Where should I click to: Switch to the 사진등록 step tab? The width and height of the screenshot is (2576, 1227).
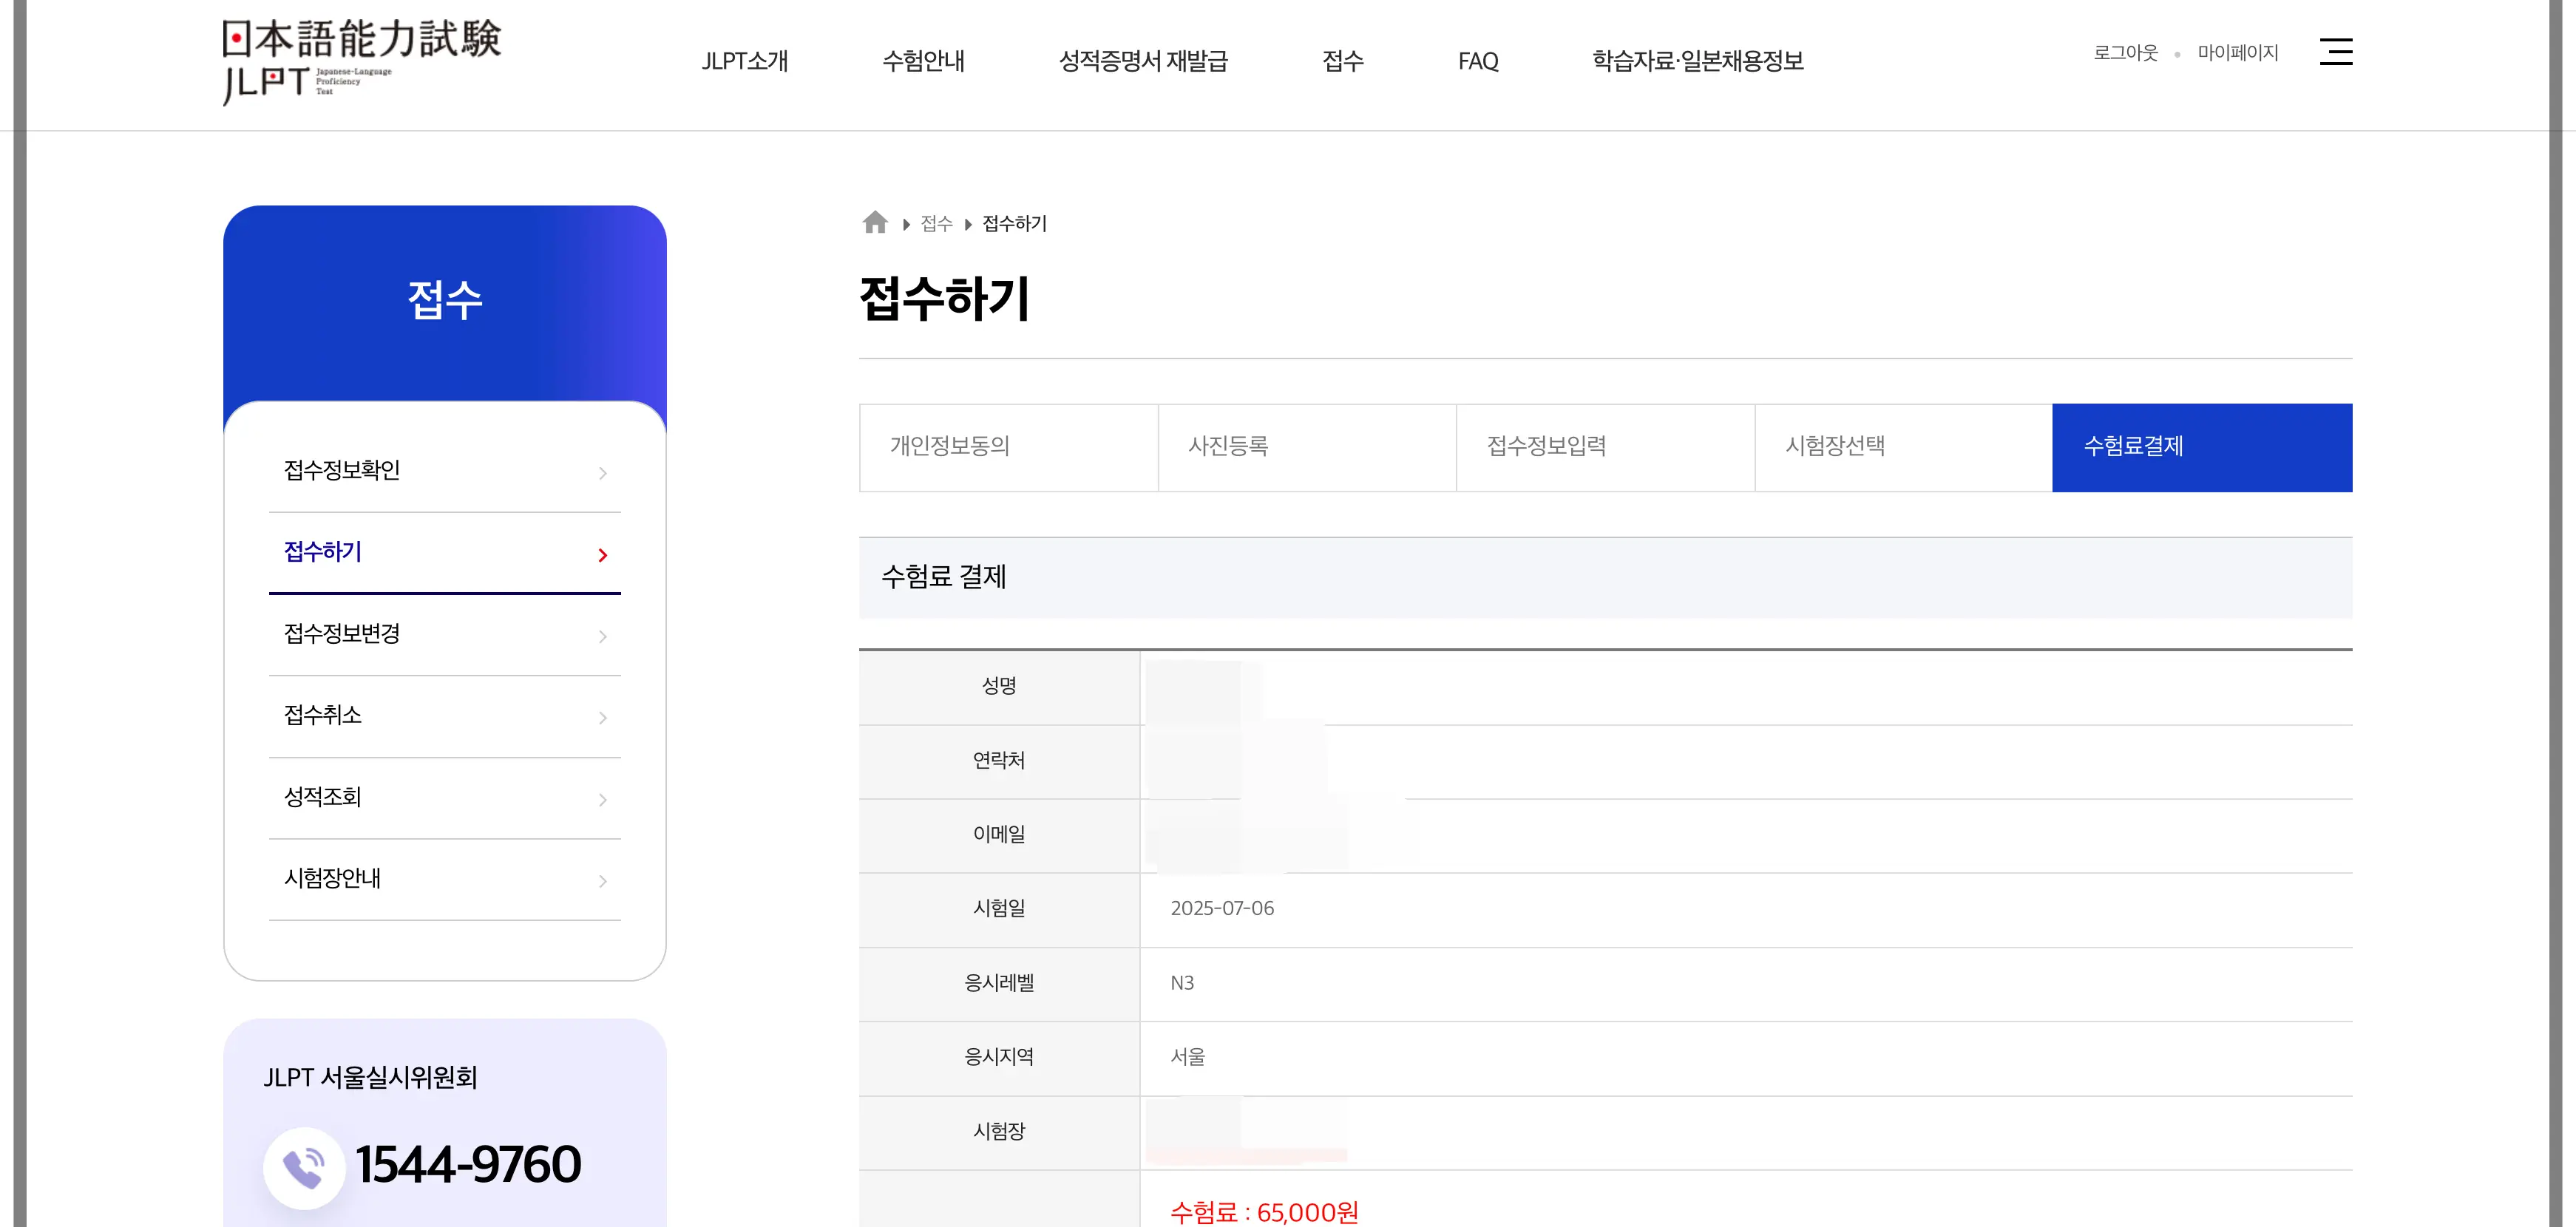tap(1306, 447)
